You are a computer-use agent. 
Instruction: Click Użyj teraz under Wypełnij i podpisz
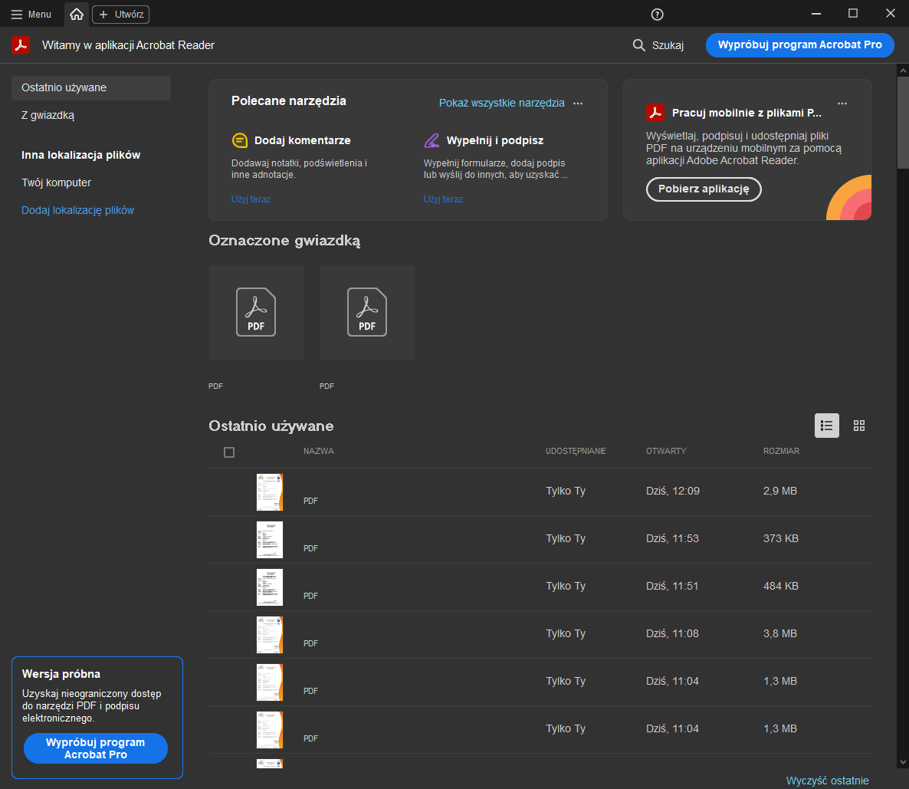click(x=443, y=199)
